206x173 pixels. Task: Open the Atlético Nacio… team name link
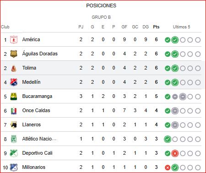click(39, 139)
